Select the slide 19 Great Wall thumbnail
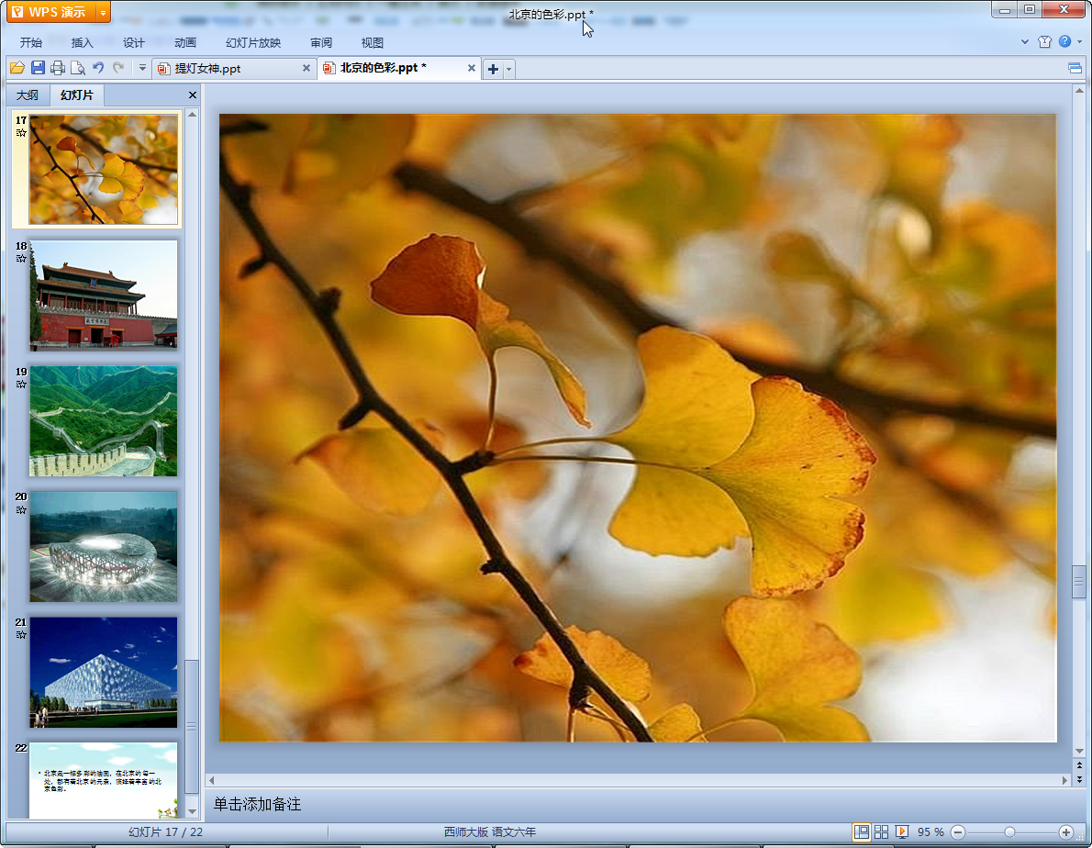The image size is (1092, 848). point(103,420)
